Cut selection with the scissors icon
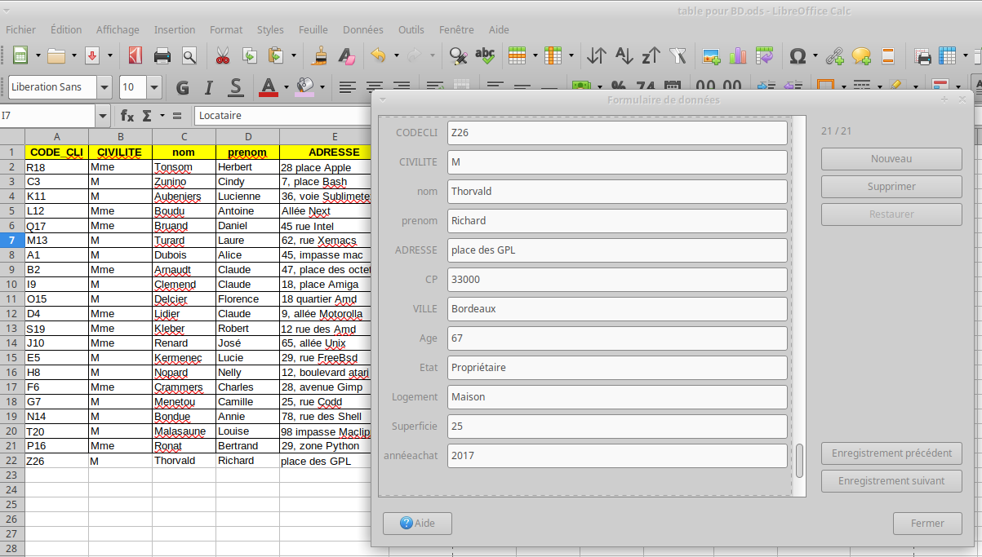Screen dimensions: 982x557 222,55
